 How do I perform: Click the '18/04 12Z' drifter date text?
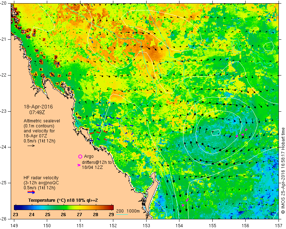92,167
